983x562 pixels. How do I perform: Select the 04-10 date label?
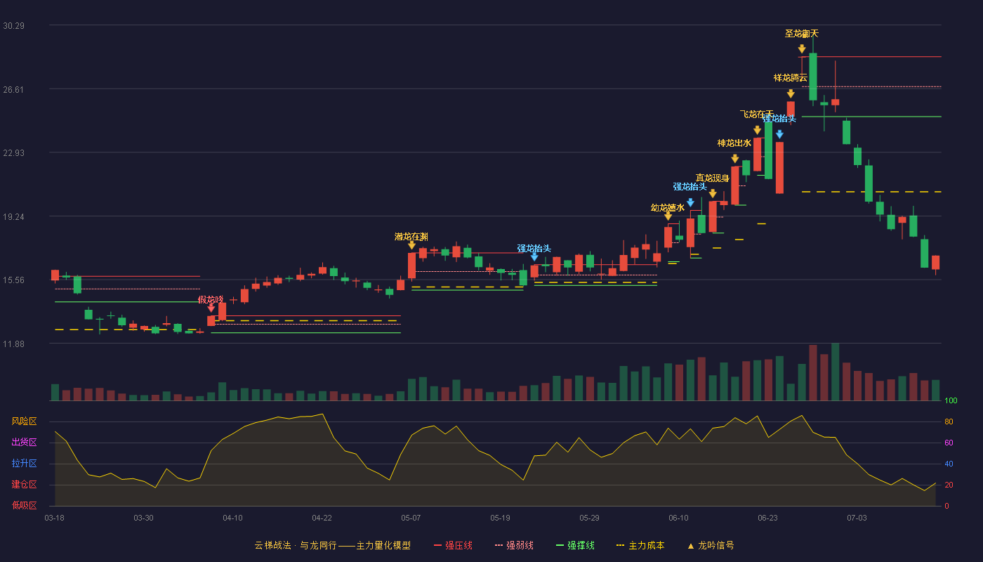point(232,518)
